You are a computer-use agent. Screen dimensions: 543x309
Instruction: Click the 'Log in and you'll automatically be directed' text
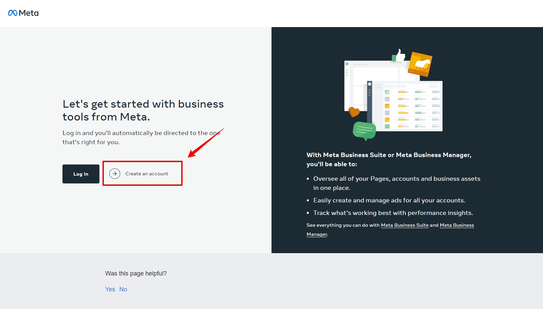point(141,137)
